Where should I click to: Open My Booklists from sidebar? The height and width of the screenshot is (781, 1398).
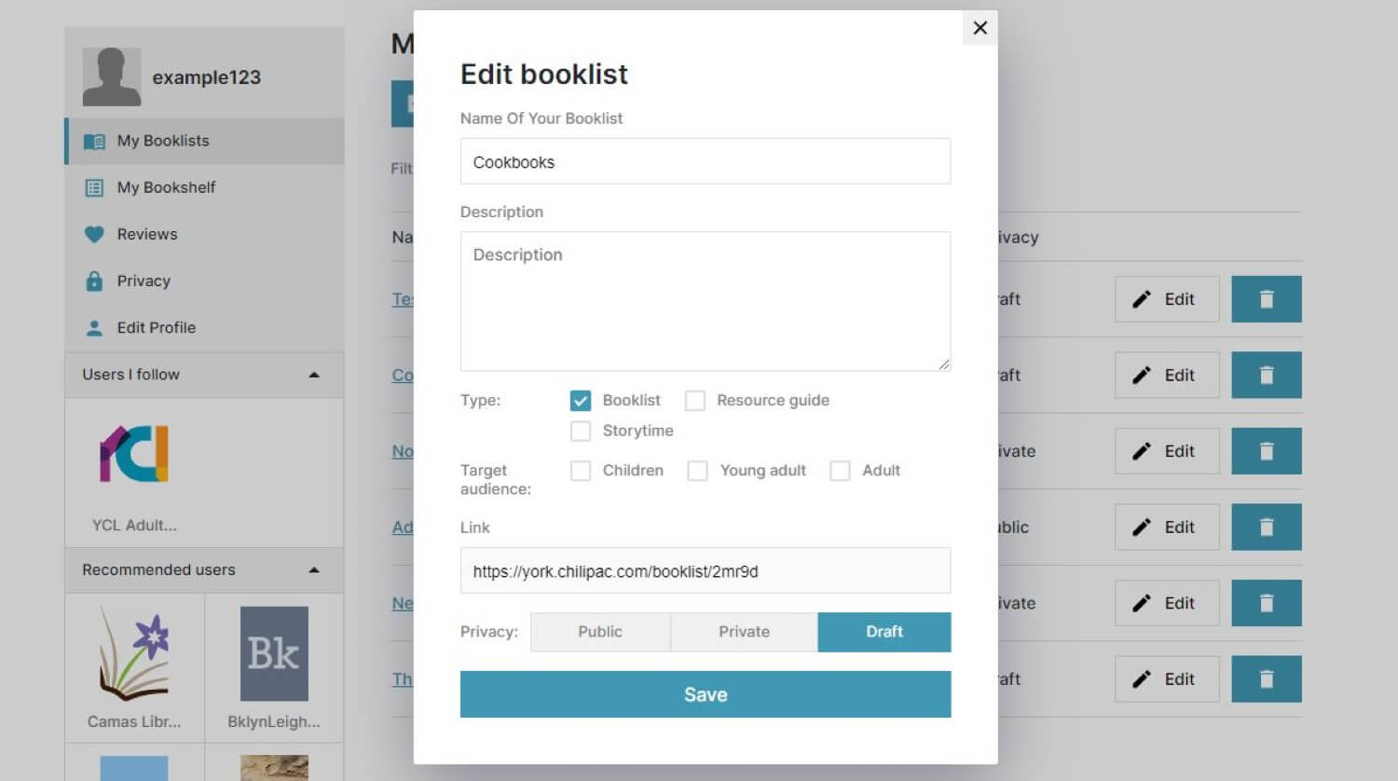coord(204,141)
